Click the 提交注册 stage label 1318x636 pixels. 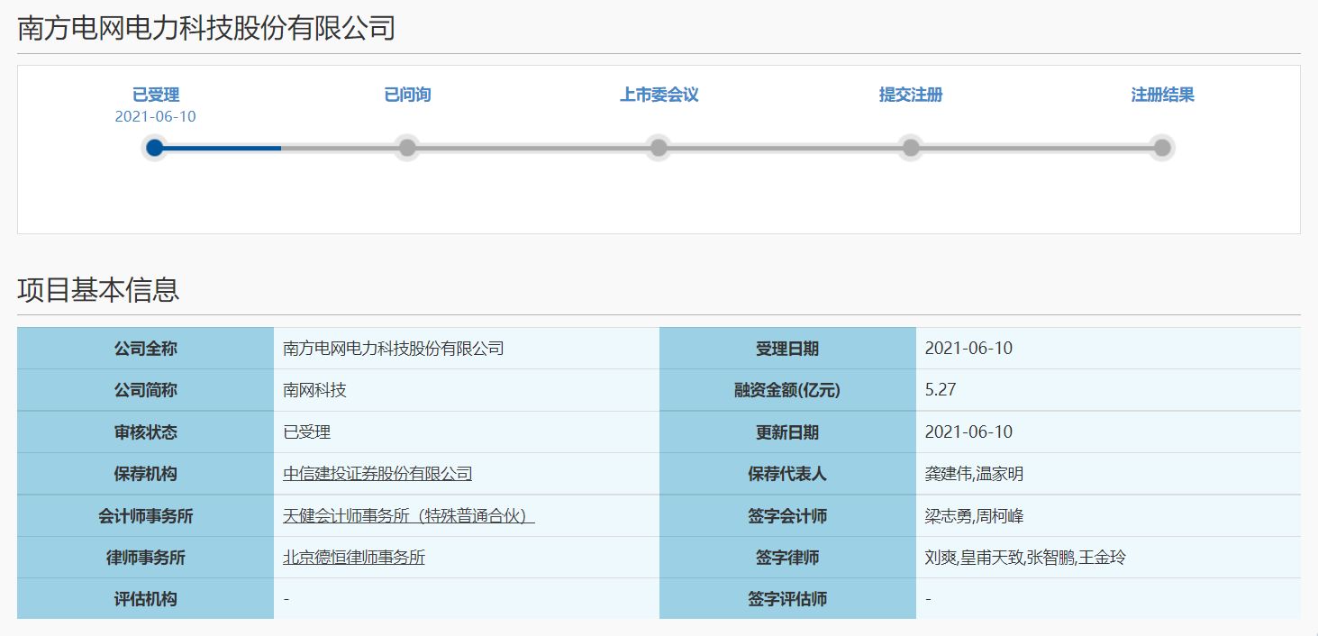pyautogui.click(x=911, y=95)
